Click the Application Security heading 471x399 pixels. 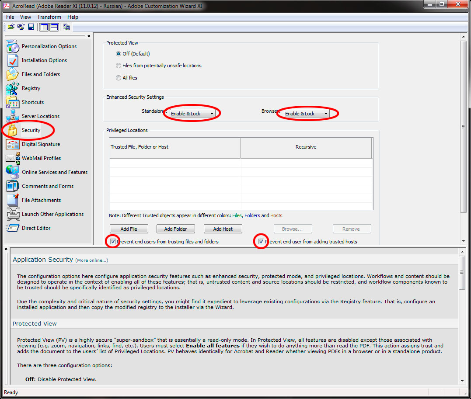pos(43,260)
